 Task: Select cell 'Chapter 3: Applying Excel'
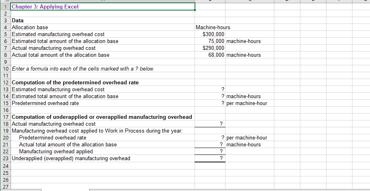pyautogui.click(x=103, y=6)
